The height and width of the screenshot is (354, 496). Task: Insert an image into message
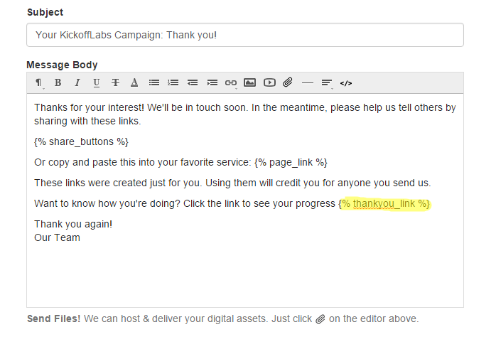point(249,83)
